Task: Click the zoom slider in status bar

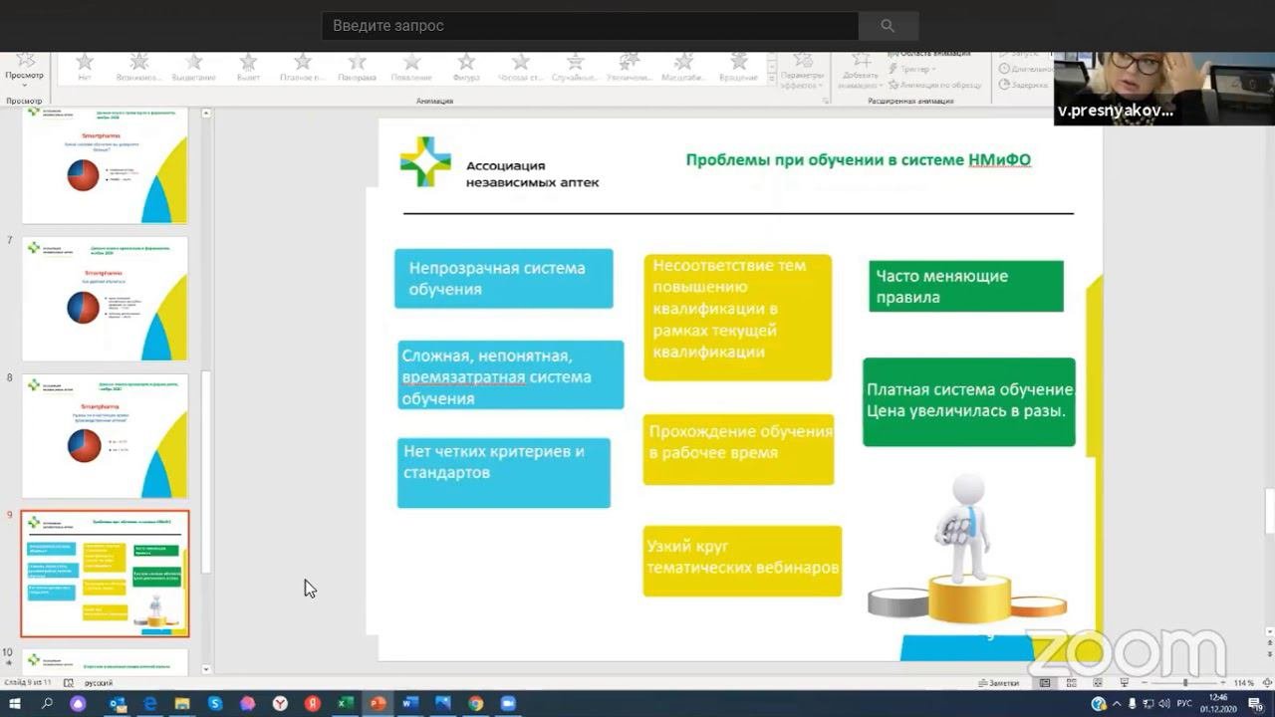Action: click(x=1183, y=683)
